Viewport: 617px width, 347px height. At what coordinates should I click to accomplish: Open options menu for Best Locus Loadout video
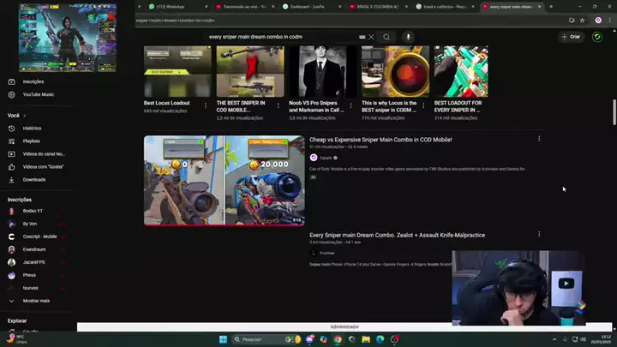(x=206, y=105)
